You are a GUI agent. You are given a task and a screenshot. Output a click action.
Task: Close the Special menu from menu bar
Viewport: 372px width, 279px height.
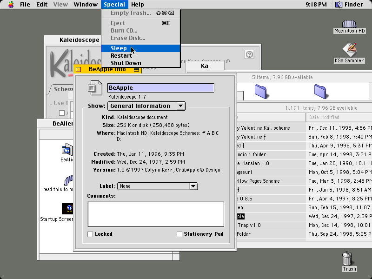click(114, 5)
